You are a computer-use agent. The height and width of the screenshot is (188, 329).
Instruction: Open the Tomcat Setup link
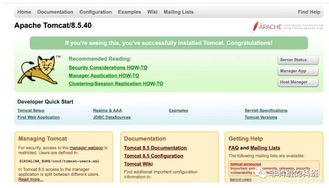click(x=31, y=111)
